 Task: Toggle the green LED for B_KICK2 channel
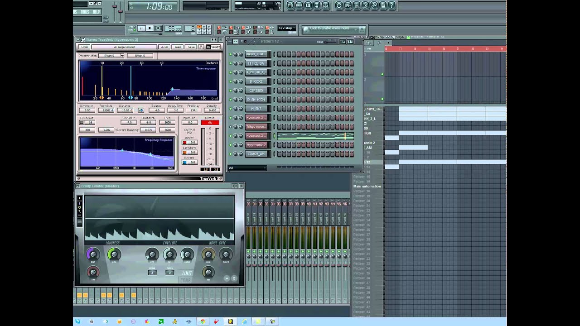(230, 81)
